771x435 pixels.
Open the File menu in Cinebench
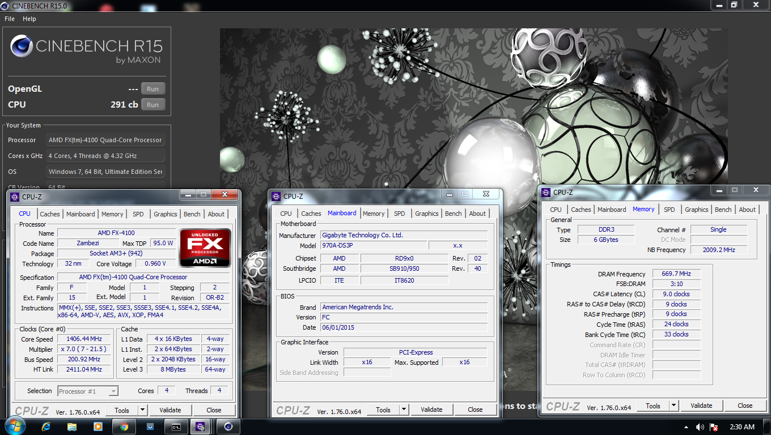click(10, 19)
